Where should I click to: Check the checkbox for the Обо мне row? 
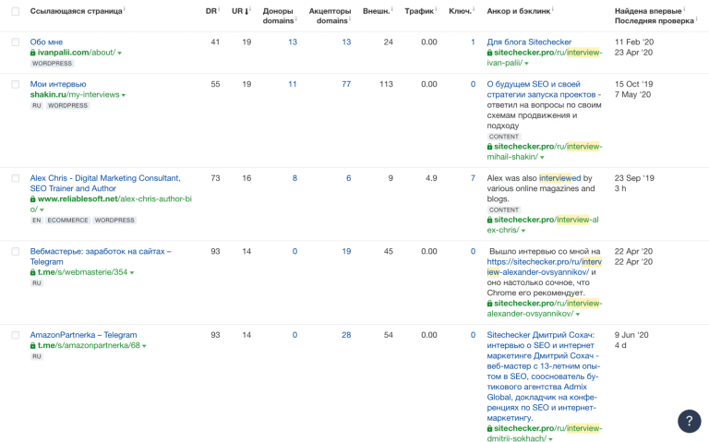(16, 42)
